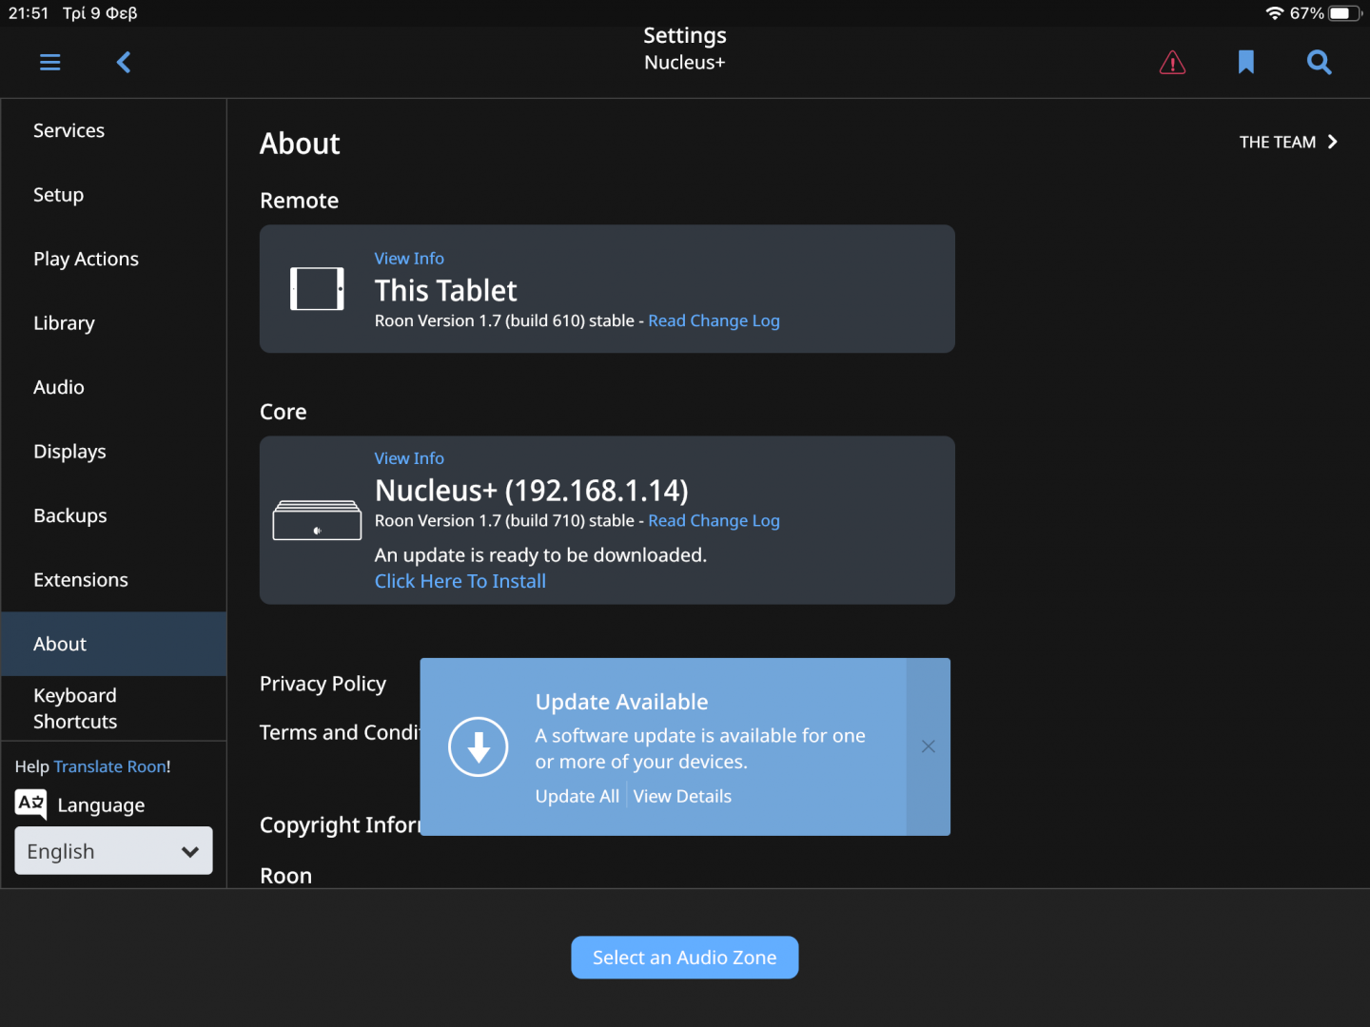Follow the Translate Roon link
This screenshot has height=1027, width=1370.
coord(110,766)
